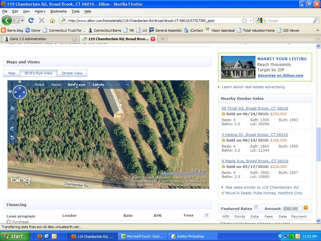Open the Bookmarks menu
321x241 pixels.
[x=59, y=11]
